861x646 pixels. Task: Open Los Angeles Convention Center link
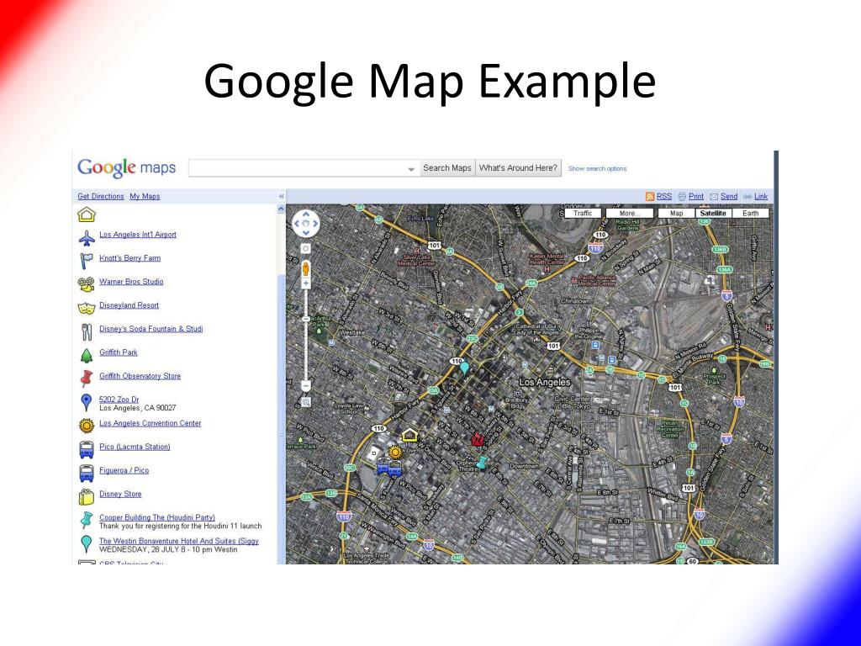(150, 424)
